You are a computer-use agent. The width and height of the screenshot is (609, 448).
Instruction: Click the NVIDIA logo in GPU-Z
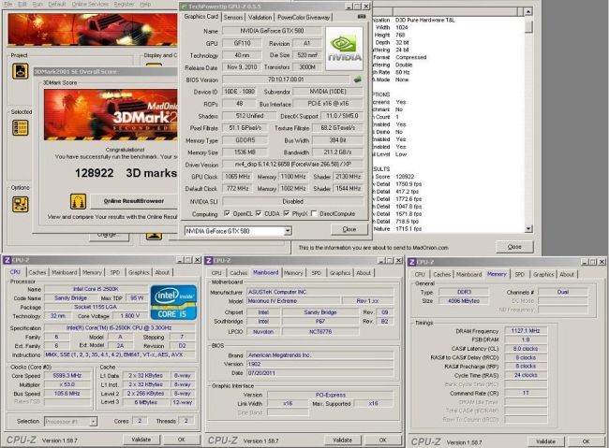coord(344,49)
